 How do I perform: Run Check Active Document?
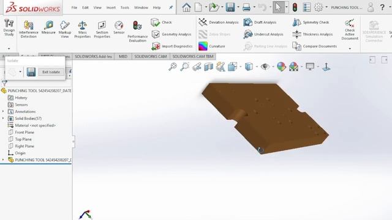coord(350,29)
